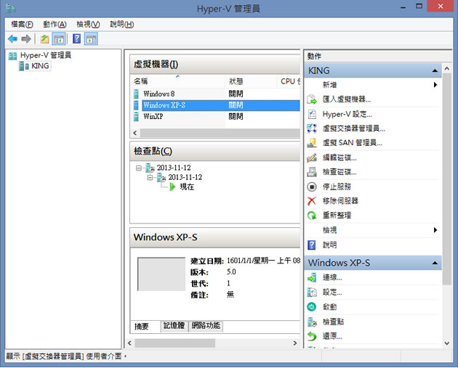Viewport: 458px width, 368px height.
Task: Click 停止服務 action link
Action: (337, 187)
